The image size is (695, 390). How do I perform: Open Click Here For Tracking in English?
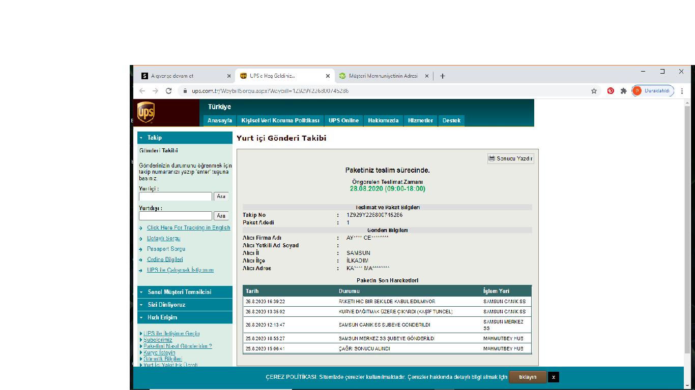tap(188, 228)
